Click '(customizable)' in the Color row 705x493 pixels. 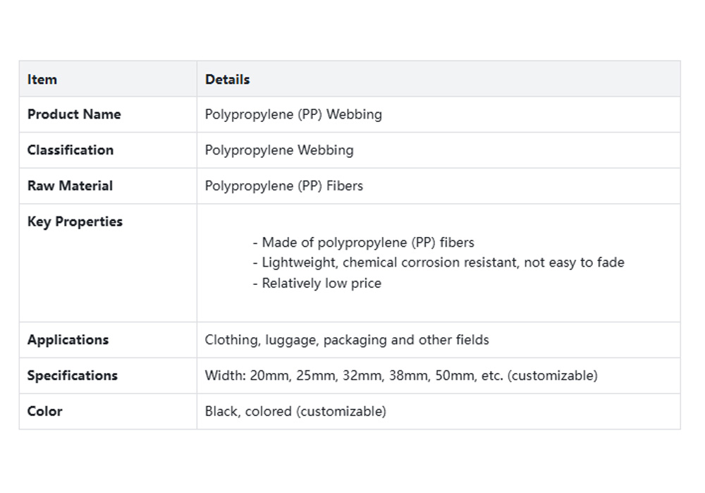point(341,411)
